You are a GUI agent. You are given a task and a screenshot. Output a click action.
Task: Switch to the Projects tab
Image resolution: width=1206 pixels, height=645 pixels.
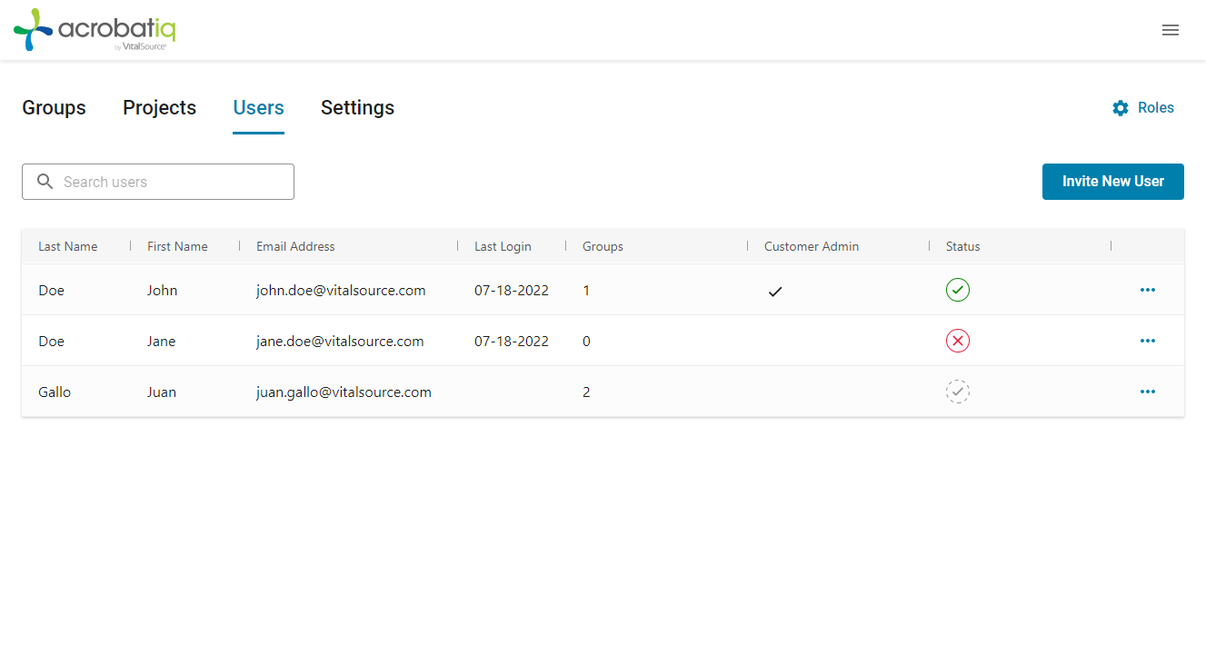pos(159,107)
